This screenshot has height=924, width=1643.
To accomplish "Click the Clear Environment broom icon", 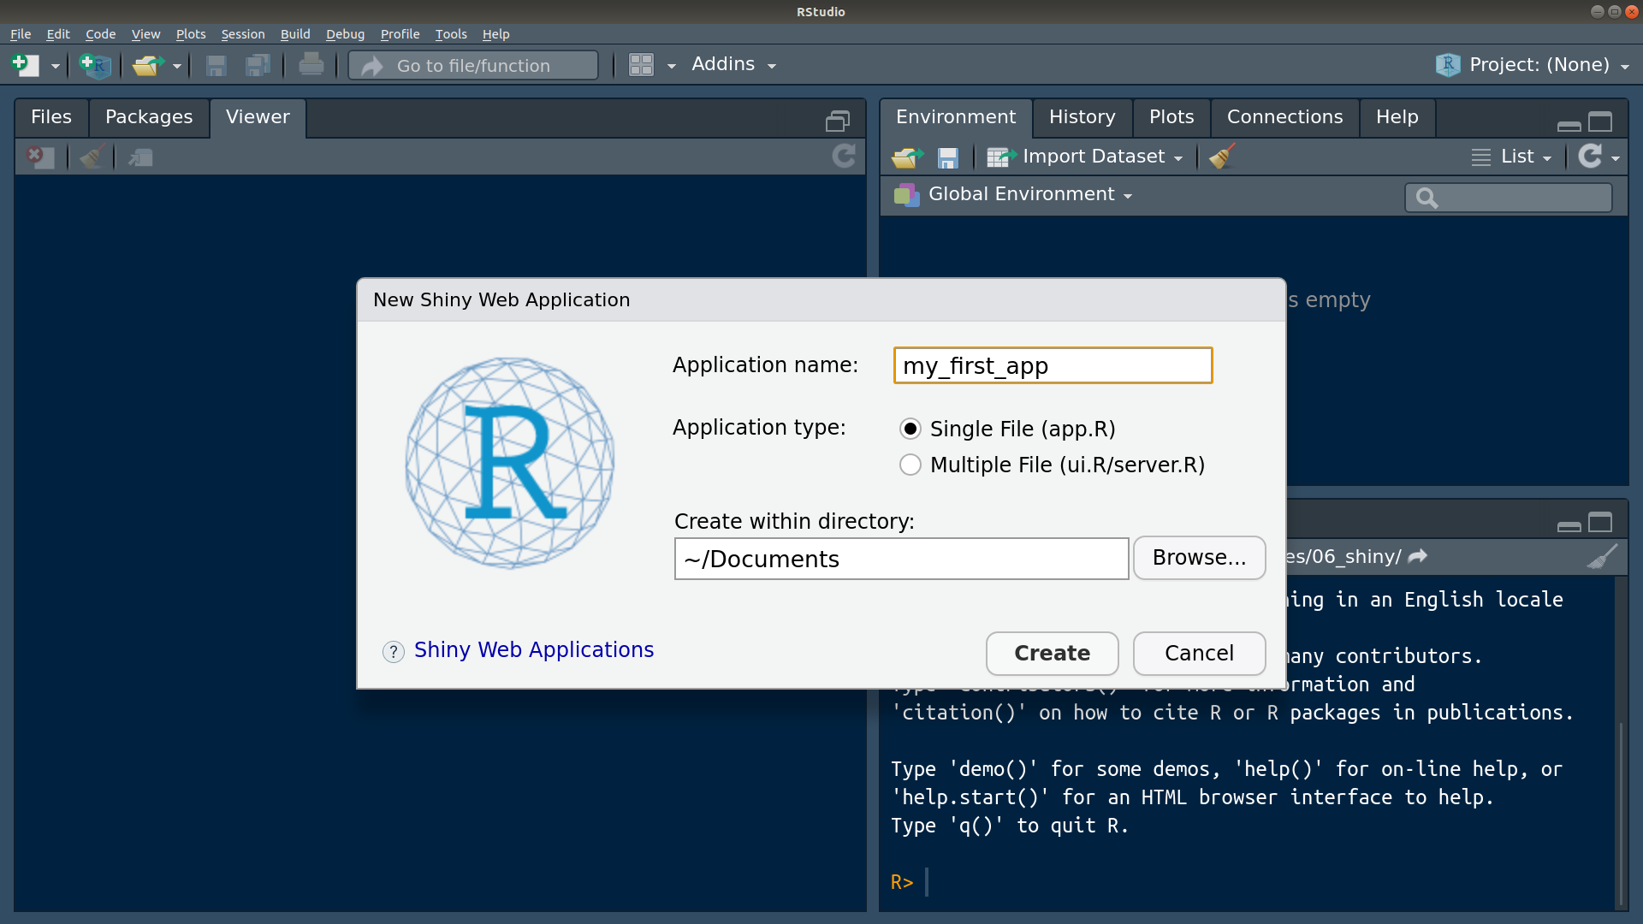I will click(x=1222, y=157).
